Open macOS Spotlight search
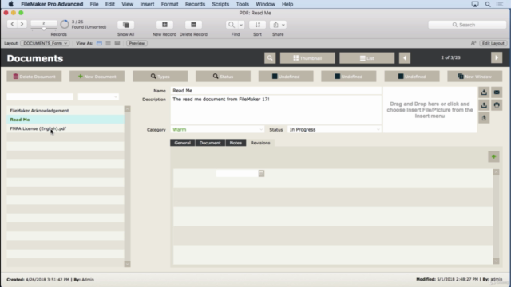 click(x=488, y=4)
